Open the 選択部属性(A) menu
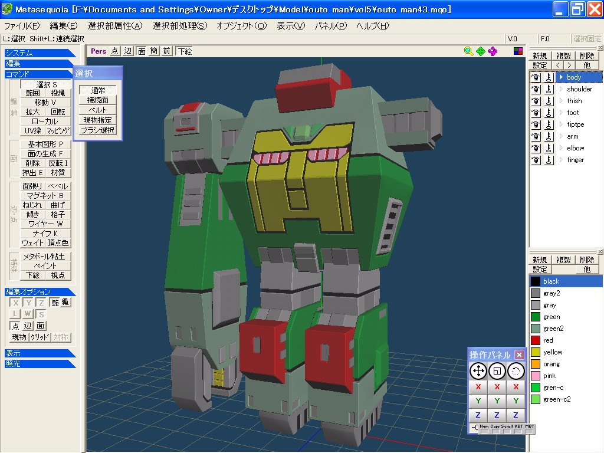The image size is (604, 453). tap(115, 26)
